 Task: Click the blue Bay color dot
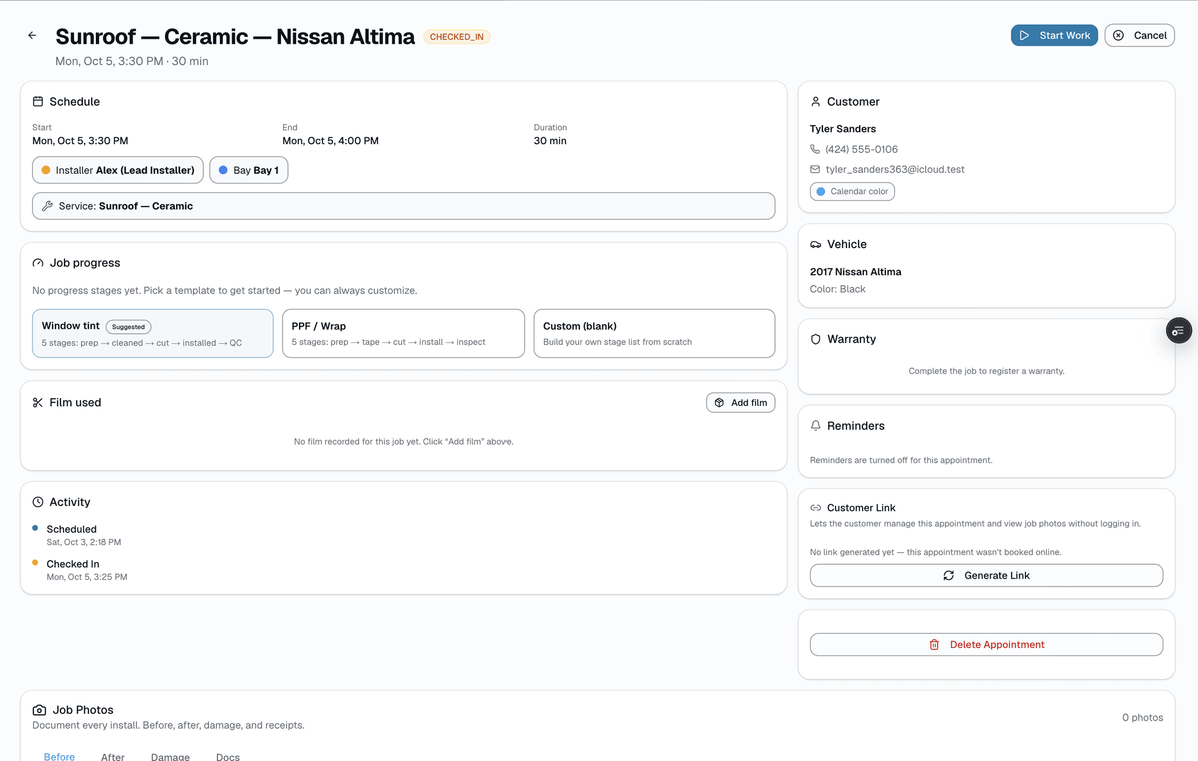223,170
